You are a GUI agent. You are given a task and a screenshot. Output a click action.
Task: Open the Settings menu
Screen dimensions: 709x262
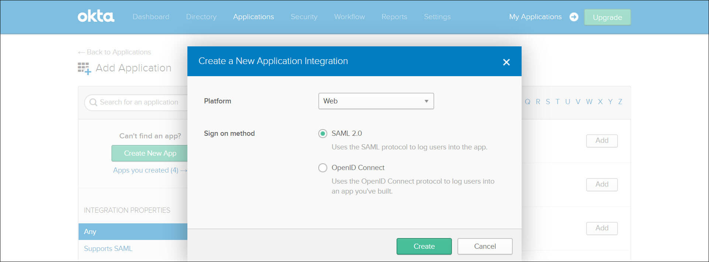coord(437,17)
